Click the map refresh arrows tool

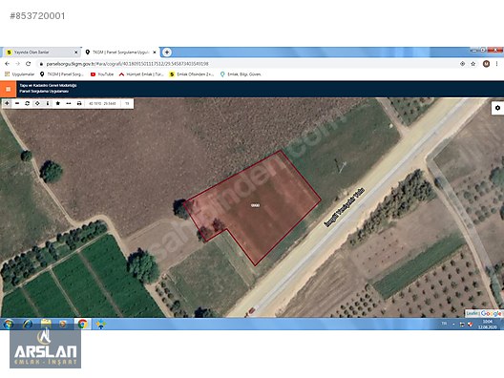28,103
